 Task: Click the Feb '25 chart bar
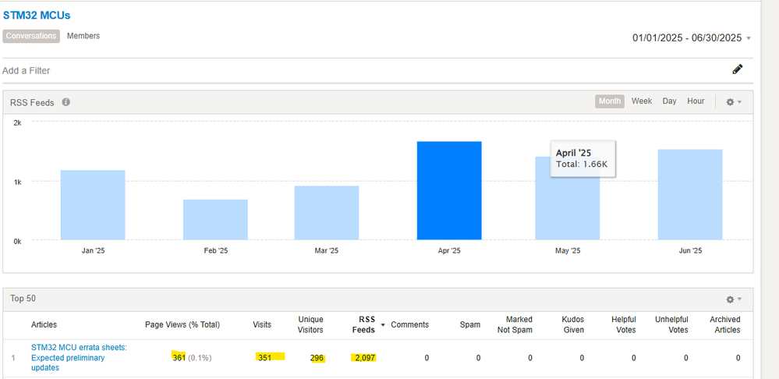215,220
